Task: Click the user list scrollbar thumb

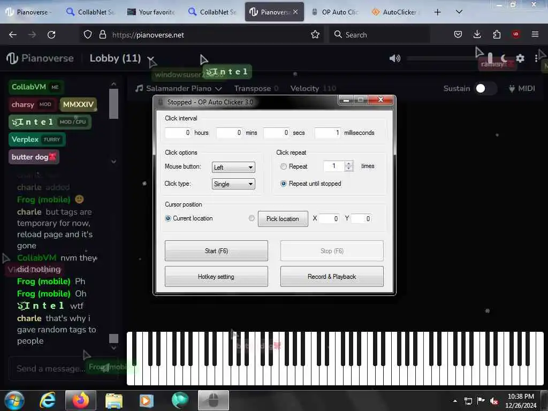Action: [113, 104]
